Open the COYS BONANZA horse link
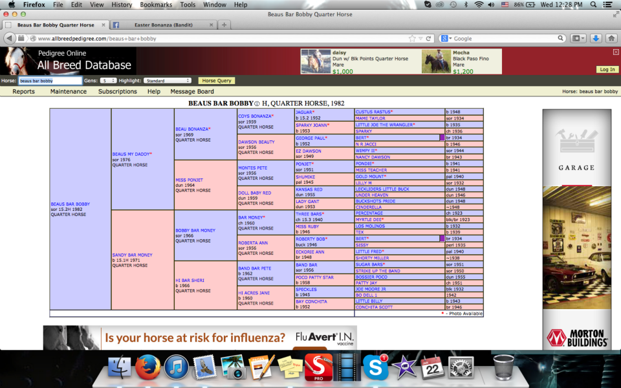The image size is (621, 388). (x=256, y=116)
